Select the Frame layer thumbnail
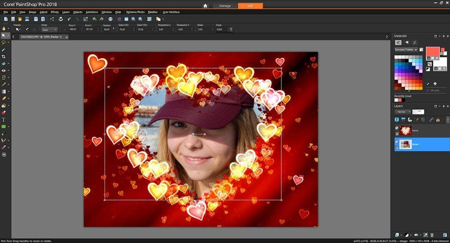 tap(405, 130)
